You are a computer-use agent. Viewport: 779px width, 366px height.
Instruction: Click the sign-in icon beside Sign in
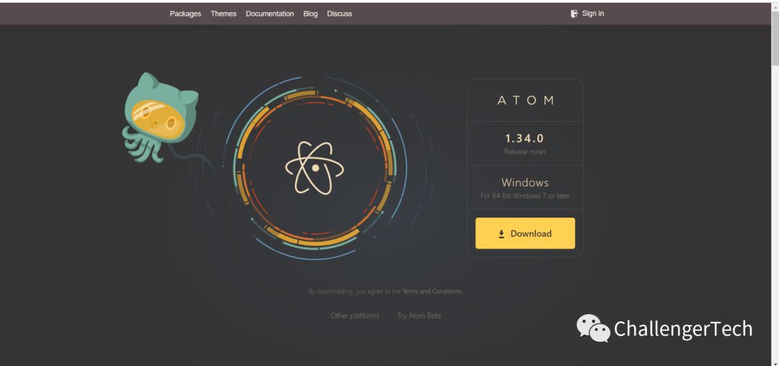click(x=574, y=14)
